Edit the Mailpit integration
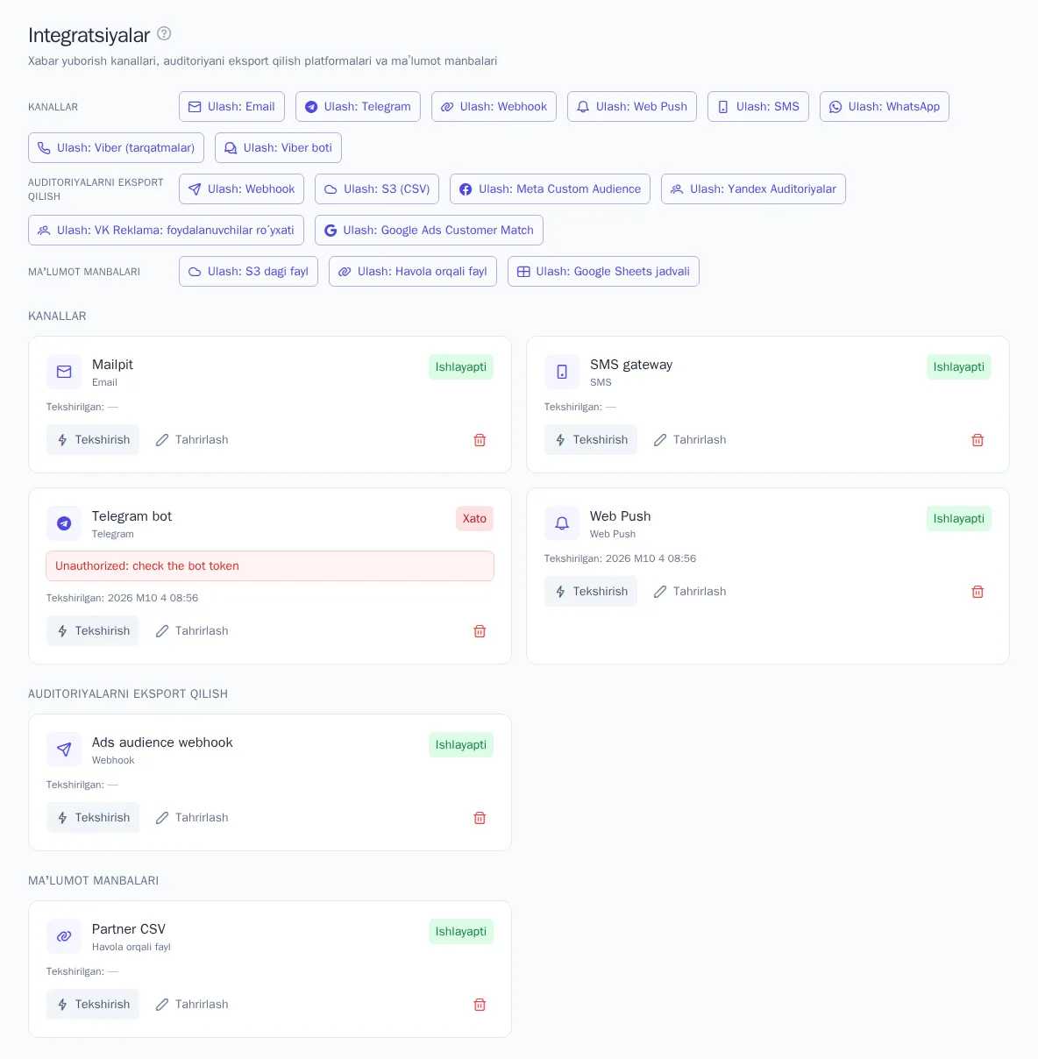 point(192,440)
